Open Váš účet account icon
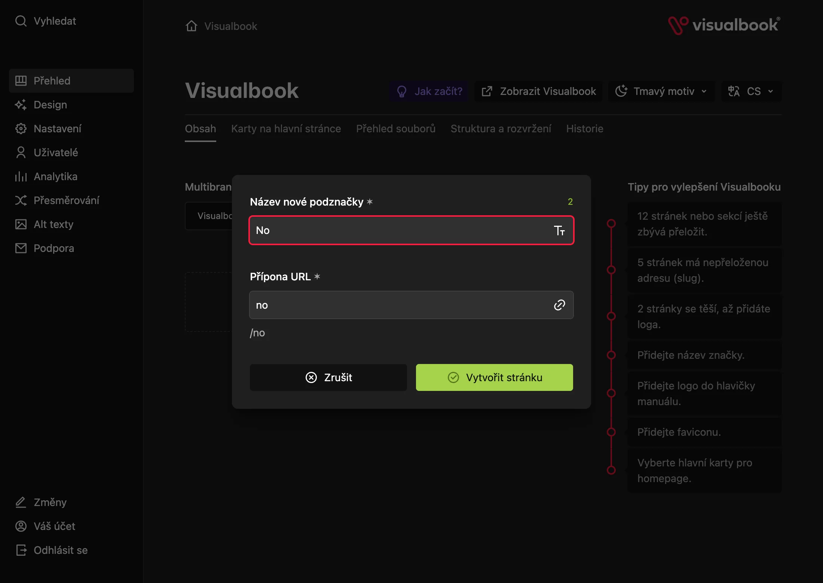 pos(21,526)
